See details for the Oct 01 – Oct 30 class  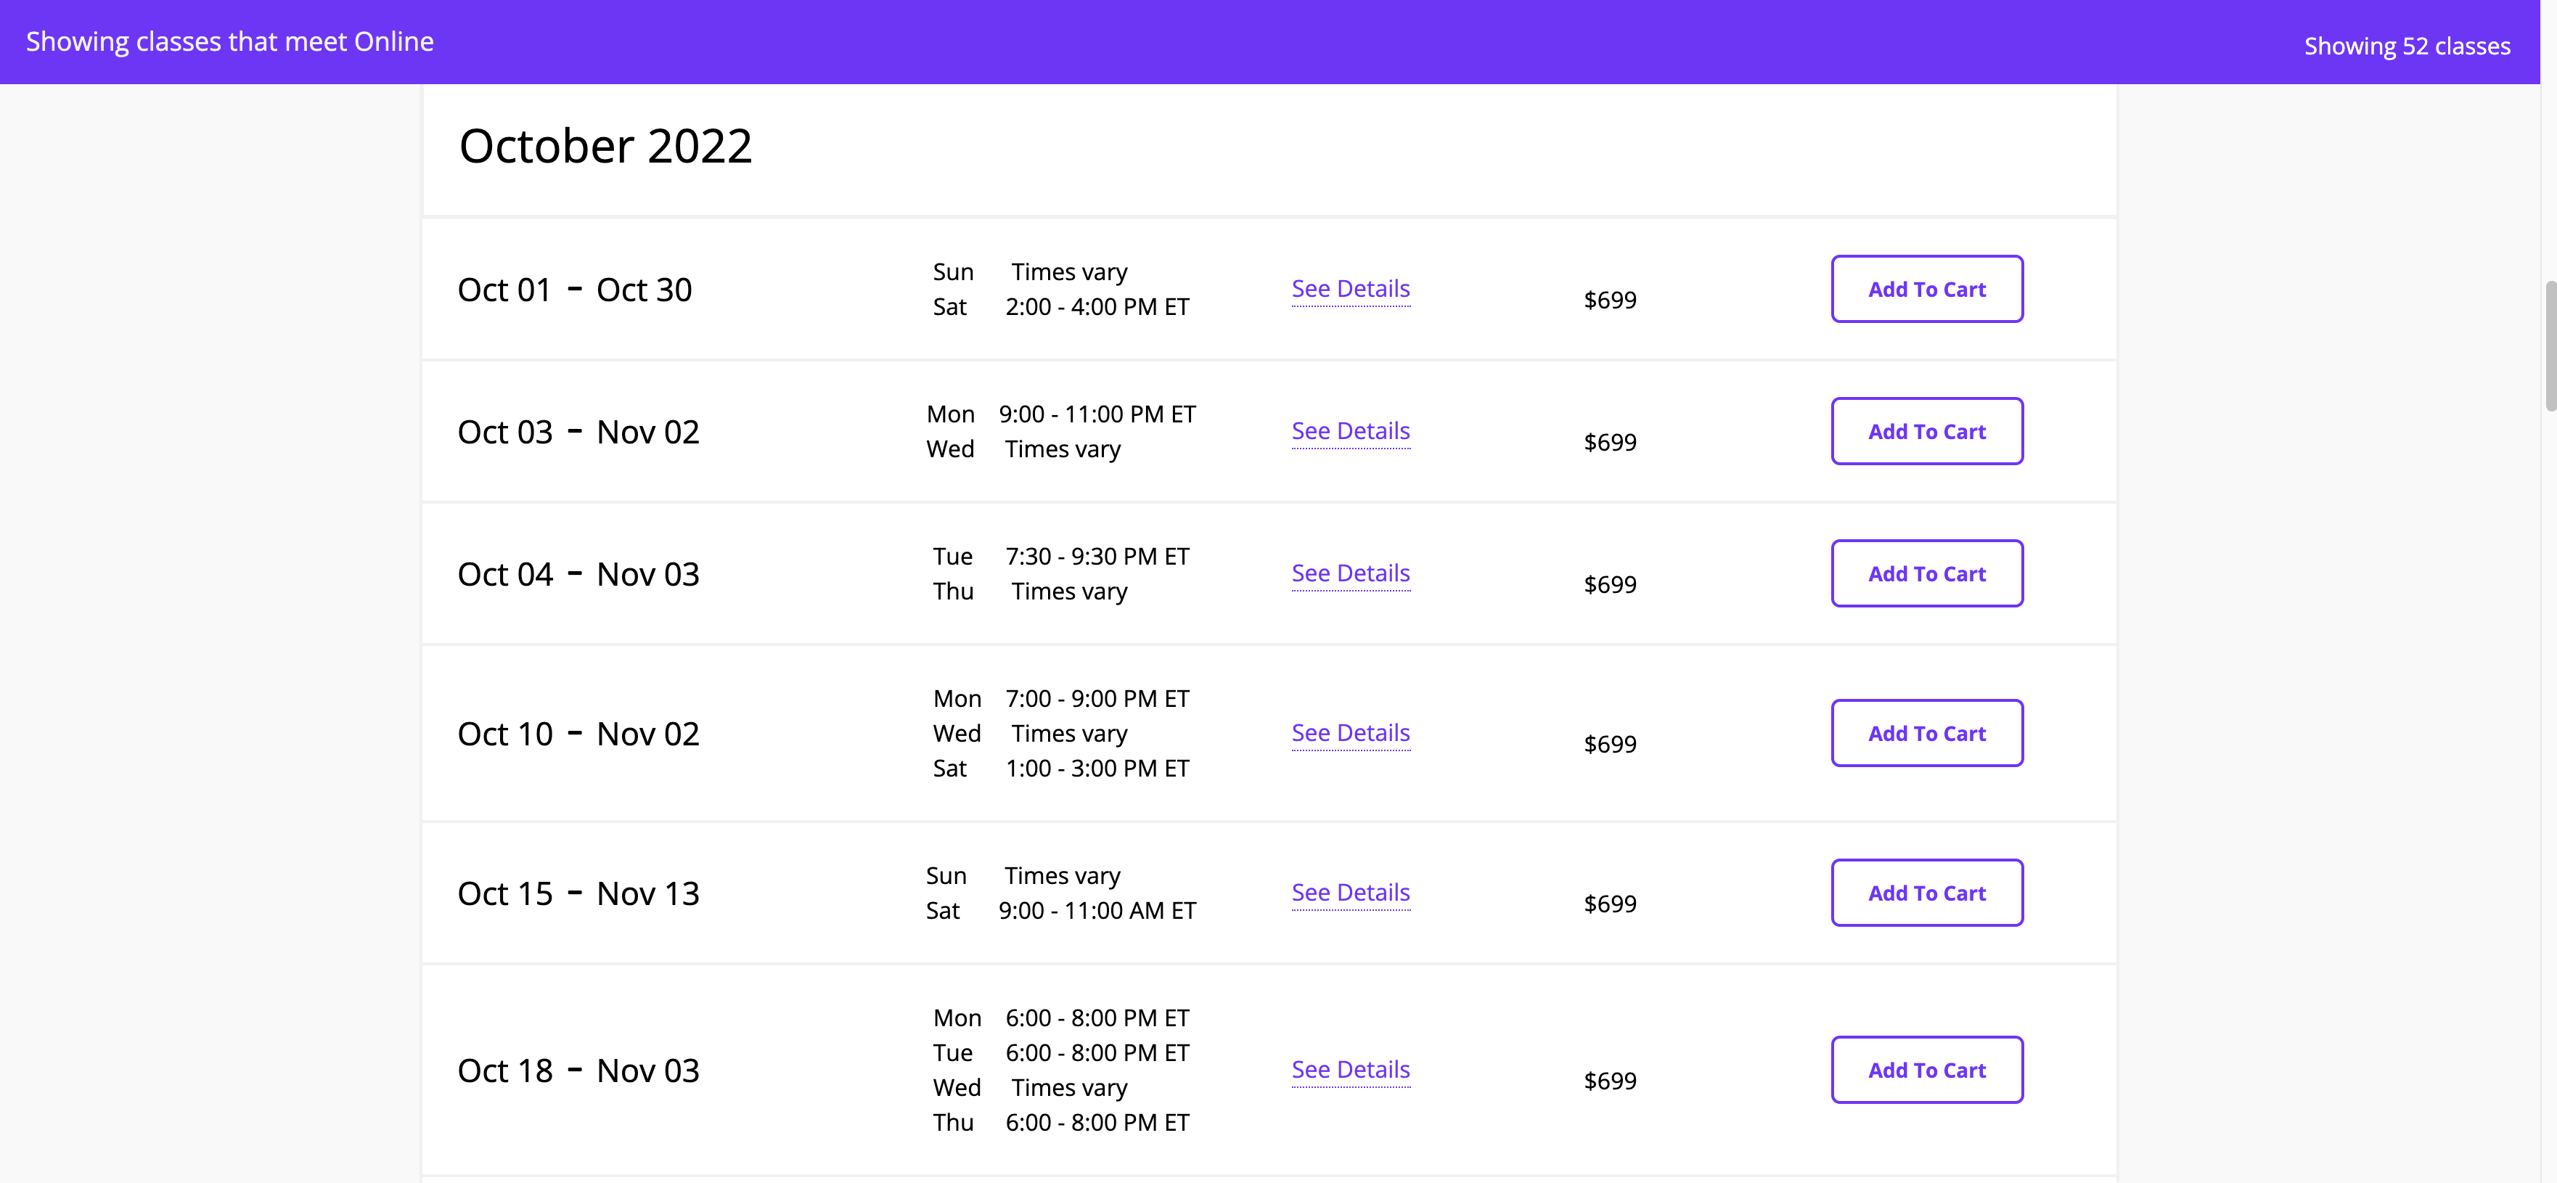pos(1350,289)
